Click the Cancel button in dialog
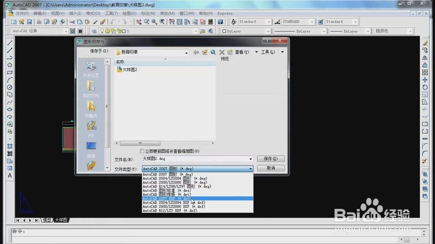435x244 pixels. (x=271, y=168)
